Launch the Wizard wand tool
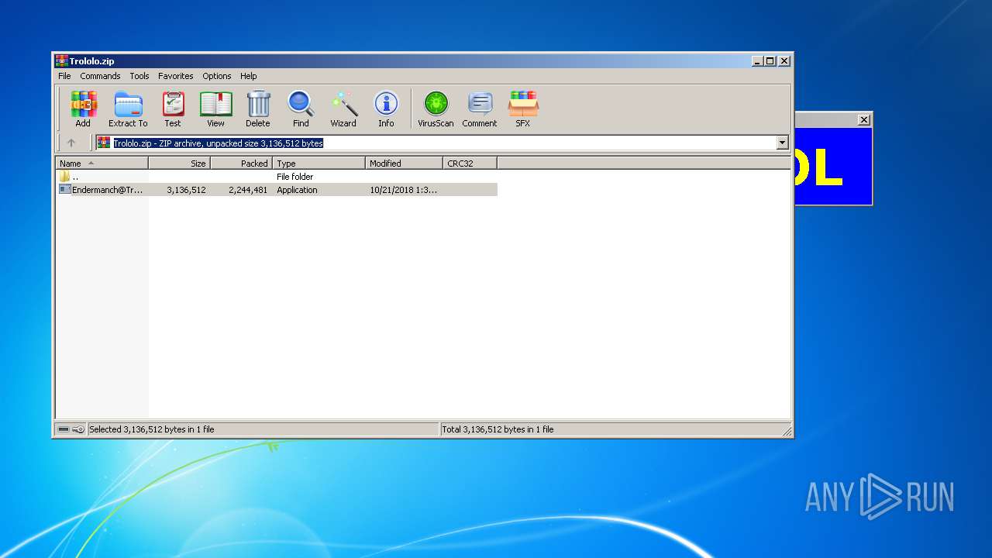Image resolution: width=992 pixels, height=558 pixels. click(x=343, y=109)
